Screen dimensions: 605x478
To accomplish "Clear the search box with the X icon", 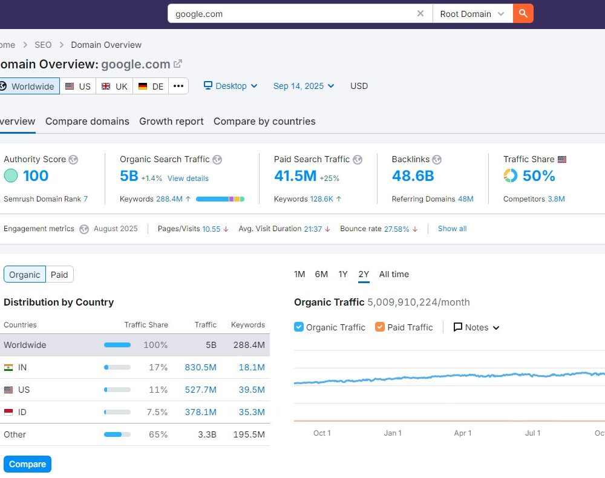I will click(x=420, y=13).
